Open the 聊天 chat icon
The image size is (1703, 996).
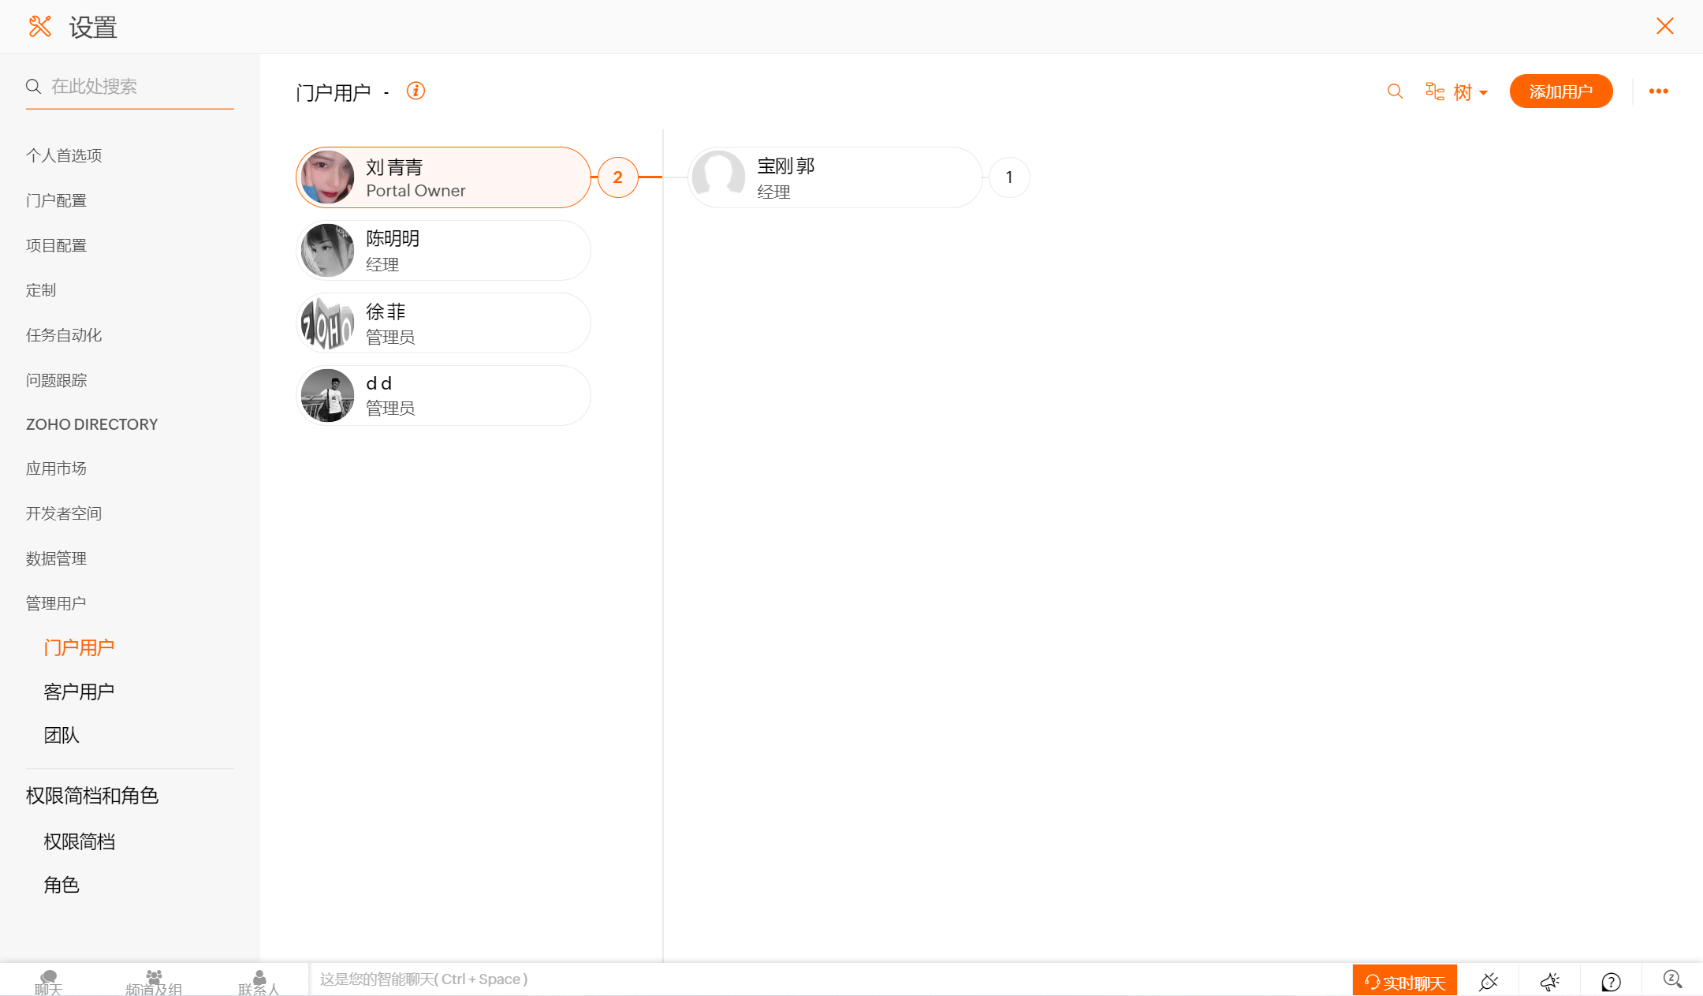(48, 982)
